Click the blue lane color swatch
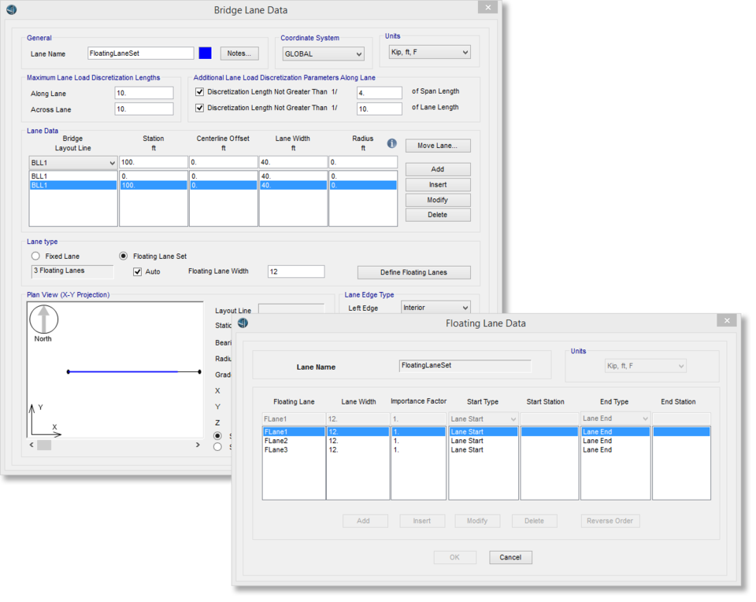 pyautogui.click(x=206, y=54)
